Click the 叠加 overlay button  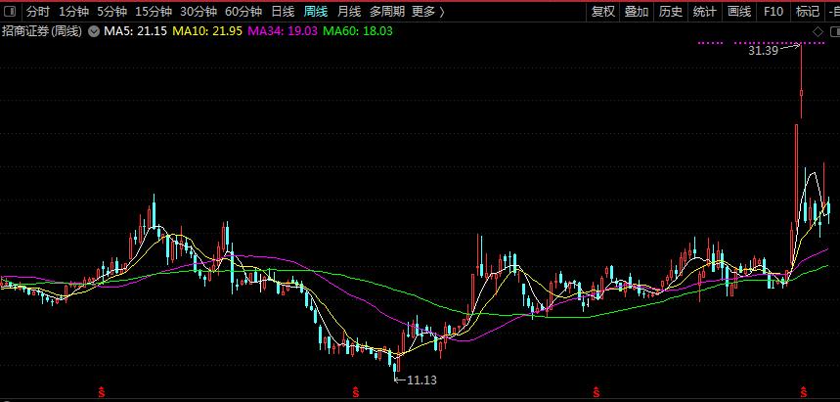click(x=637, y=12)
